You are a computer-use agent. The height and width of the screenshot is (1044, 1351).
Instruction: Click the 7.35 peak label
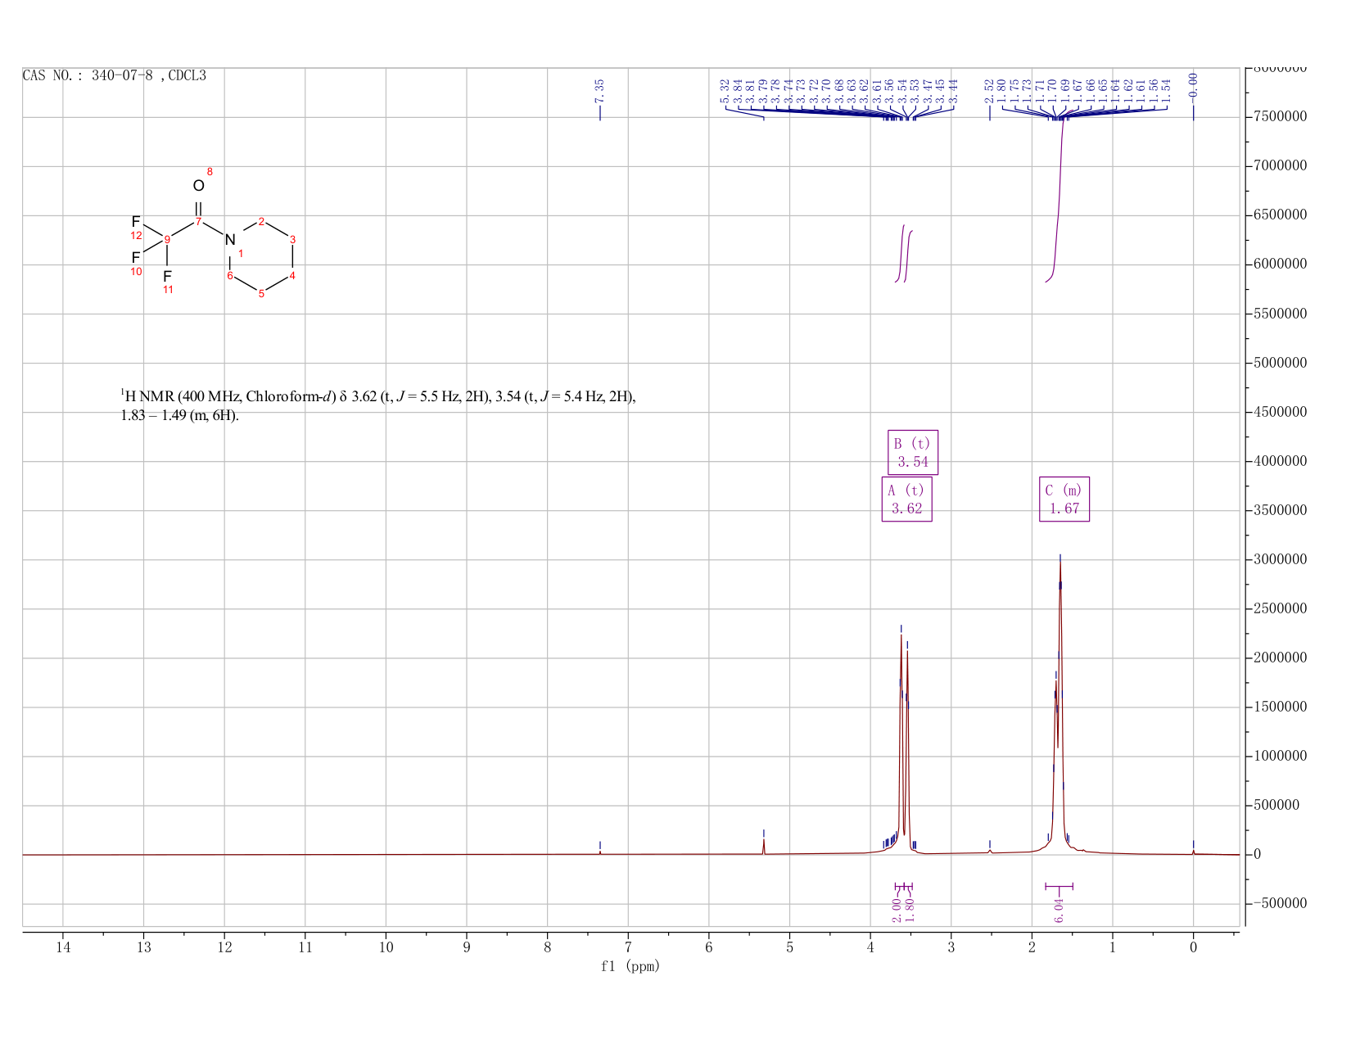(x=599, y=89)
